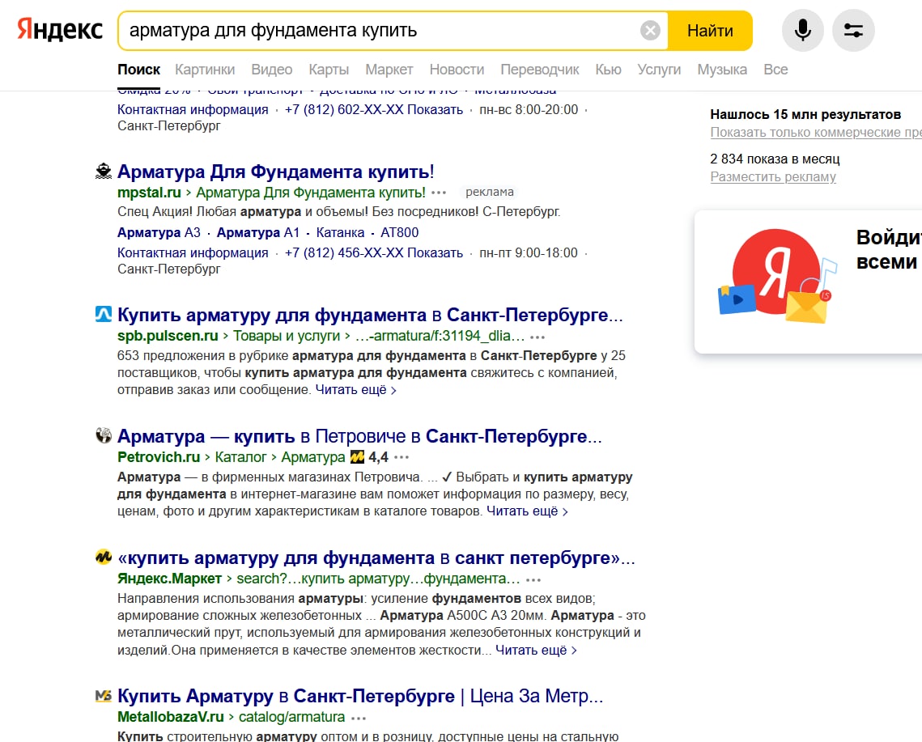Click the spb.pulscen.ru domain link
The image size is (922, 742).
168,336
